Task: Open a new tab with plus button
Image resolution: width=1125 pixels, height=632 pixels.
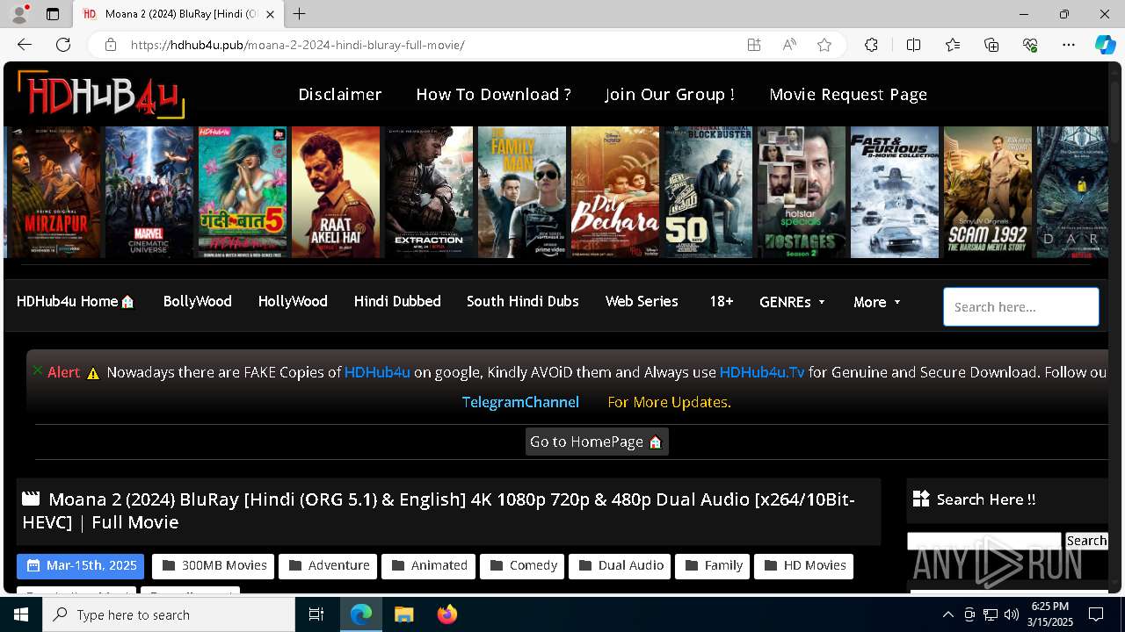Action: coord(300,14)
